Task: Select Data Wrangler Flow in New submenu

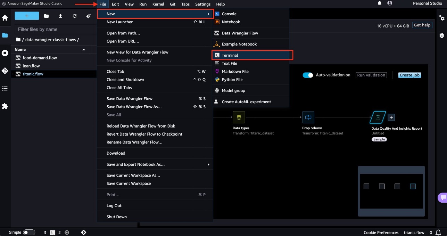Action: (x=250, y=33)
